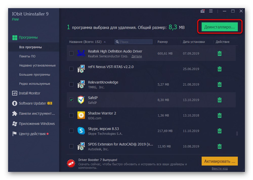The height and width of the screenshot is (180, 253).
Task: Show Редко используемые programs
Action: 35,84
